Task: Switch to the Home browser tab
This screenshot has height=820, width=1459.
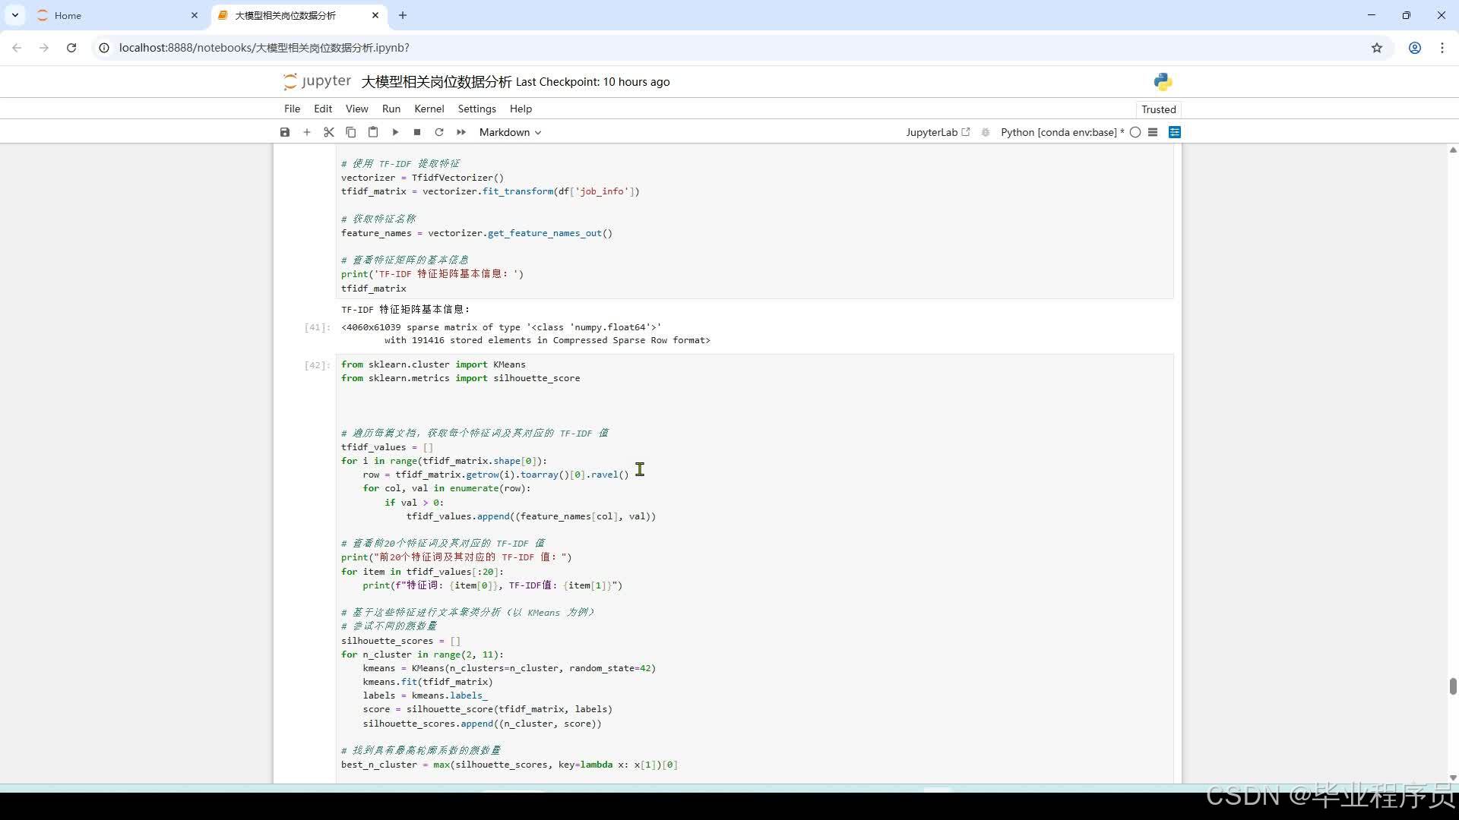Action: 68,15
